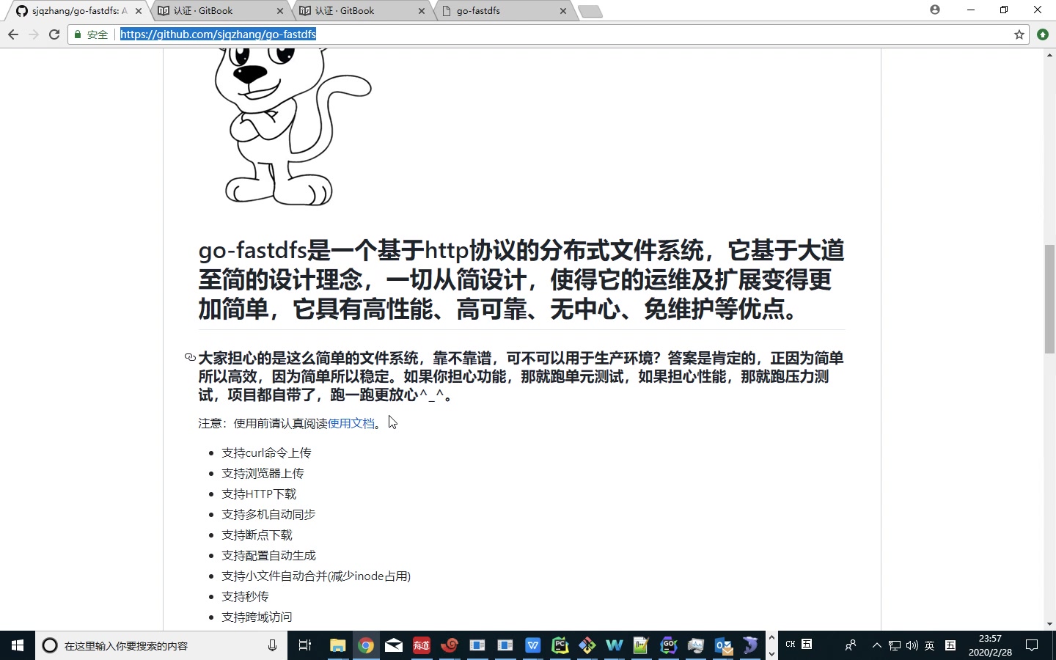Image resolution: width=1056 pixels, height=660 pixels.
Task: Click the scrollbar up arrow
Action: pos(1050,56)
